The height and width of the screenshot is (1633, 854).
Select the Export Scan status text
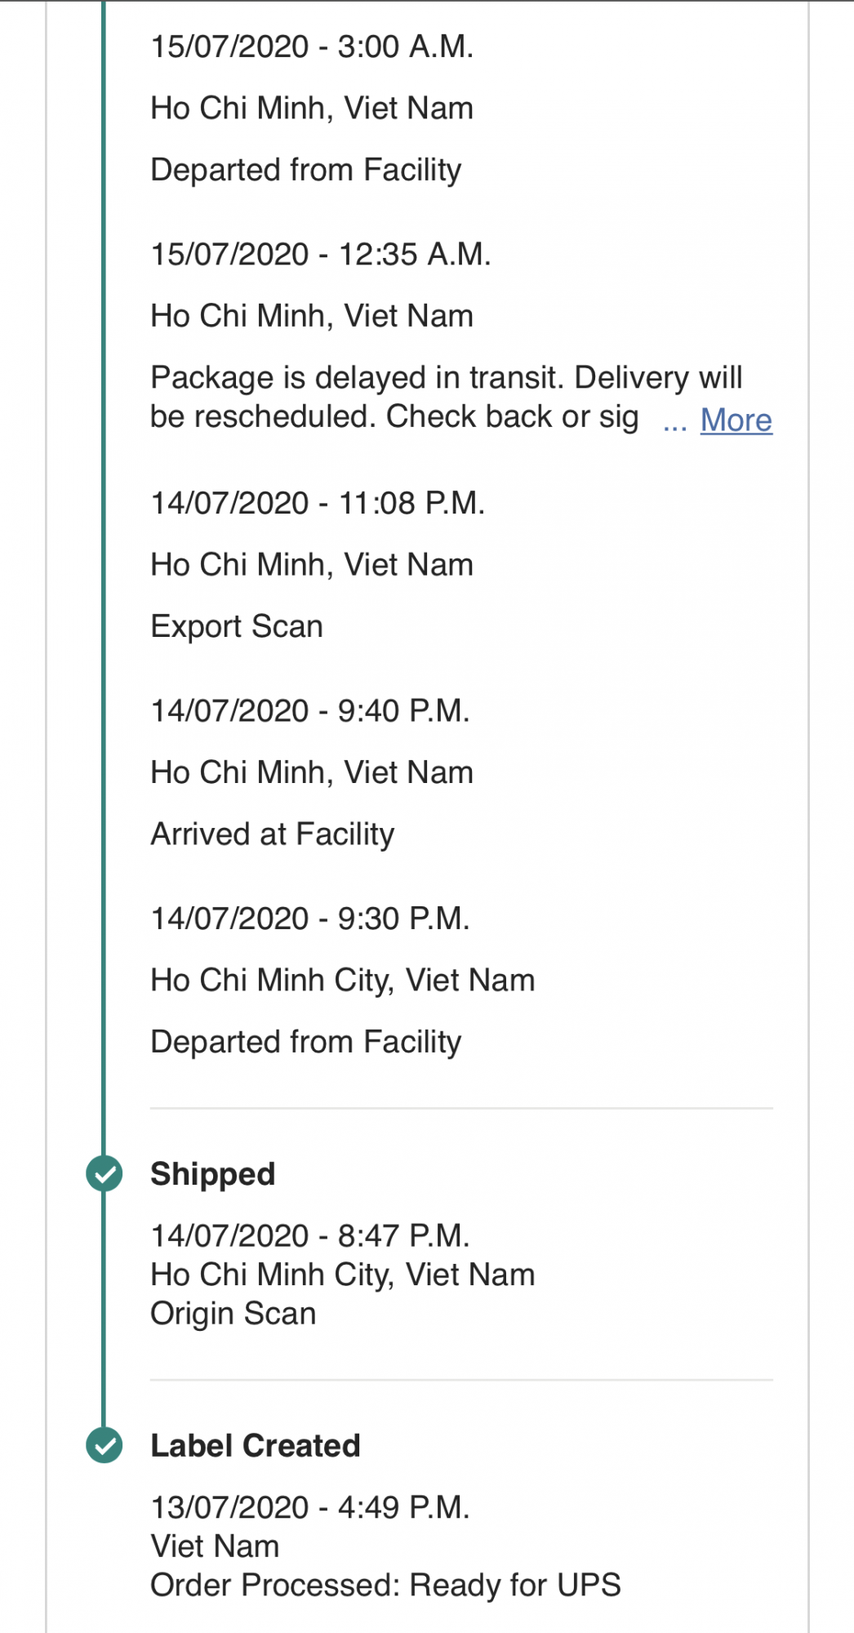237,626
